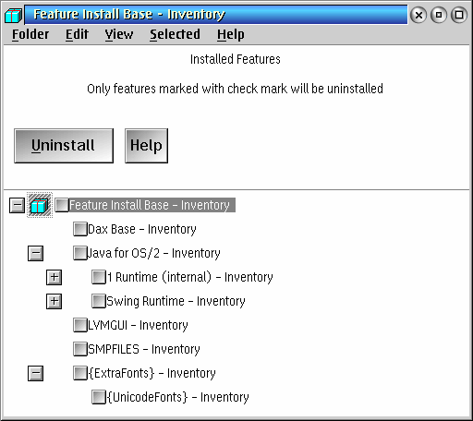This screenshot has height=421, width=473.
Task: Close the Feature Install window
Action: click(x=418, y=15)
